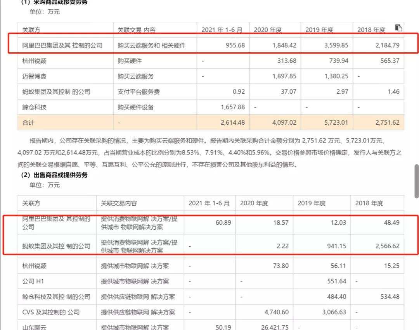The image size is (419, 330).
Task: Select the total 2,751.62 in table
Action: click(x=388, y=123)
